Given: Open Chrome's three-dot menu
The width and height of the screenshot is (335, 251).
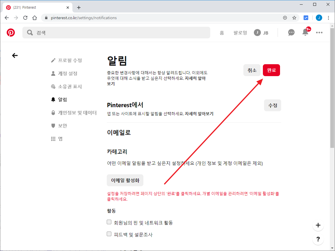Looking at the screenshot, I should (x=328, y=18).
